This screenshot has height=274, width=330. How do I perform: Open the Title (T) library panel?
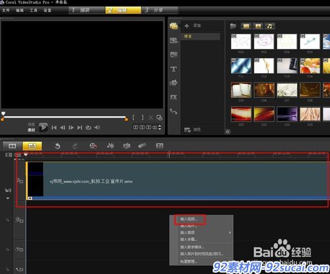click(x=174, y=69)
